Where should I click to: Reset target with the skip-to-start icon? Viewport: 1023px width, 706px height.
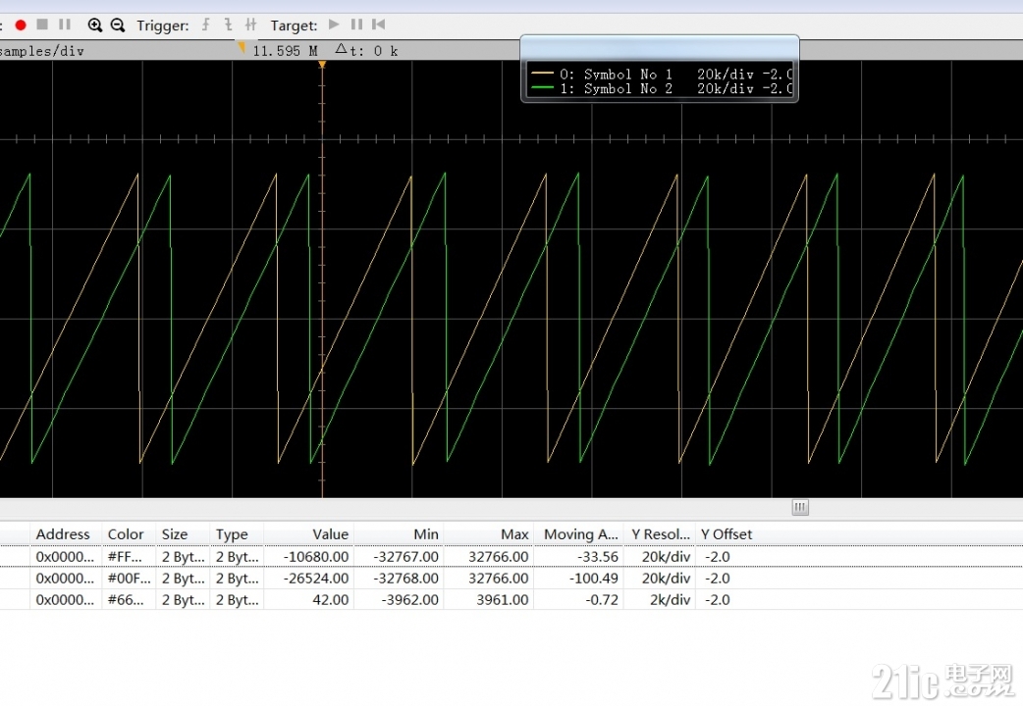(378, 25)
